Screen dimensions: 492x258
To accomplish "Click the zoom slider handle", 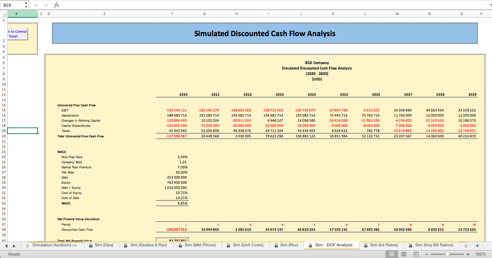I will coord(447,254).
